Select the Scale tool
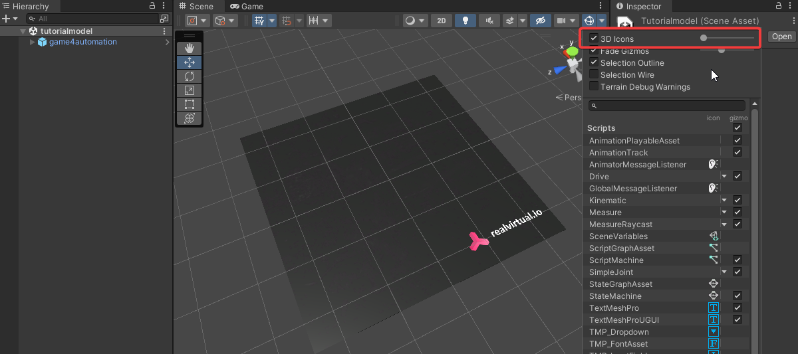The width and height of the screenshot is (798, 354). (190, 90)
